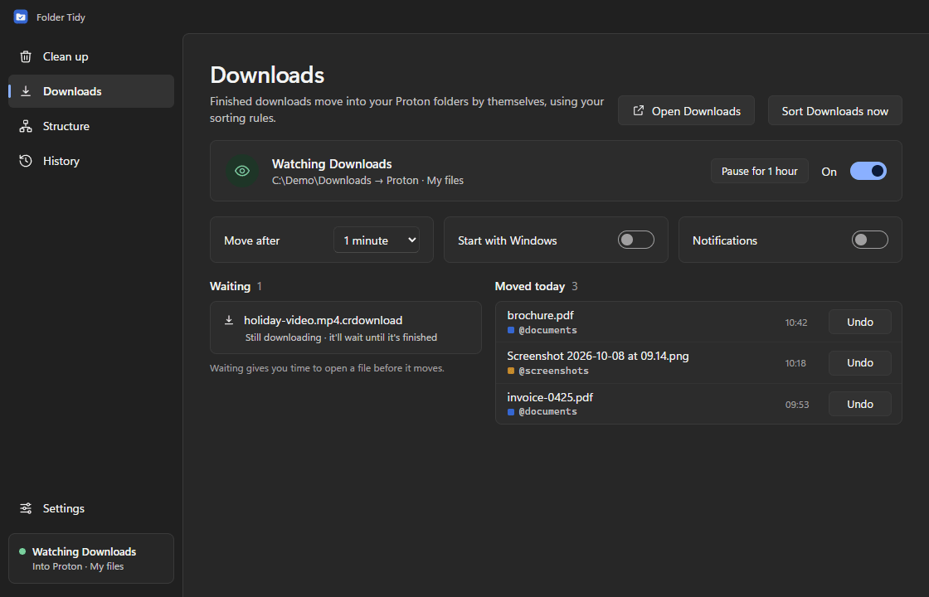Turn off the Watching Downloads On switch
929x597 pixels.
click(868, 171)
